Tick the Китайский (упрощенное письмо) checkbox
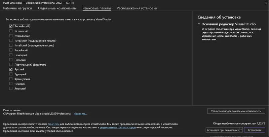Viewport: 269px width, 137px height. (x=11, y=45)
